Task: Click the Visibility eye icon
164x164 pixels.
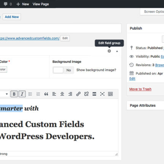Action: tap(132, 56)
